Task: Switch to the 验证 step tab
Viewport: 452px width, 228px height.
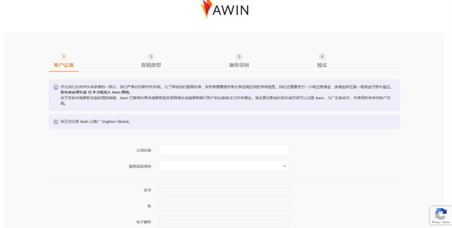Action: click(x=322, y=65)
